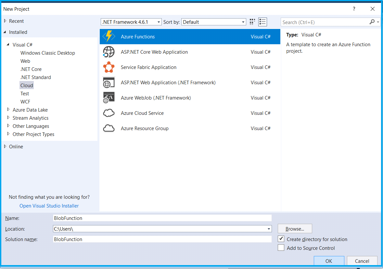Expand the Recent section
The width and height of the screenshot is (383, 269).
pyautogui.click(x=5, y=21)
